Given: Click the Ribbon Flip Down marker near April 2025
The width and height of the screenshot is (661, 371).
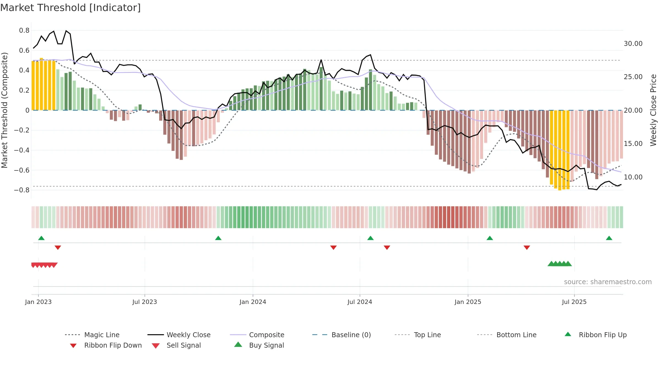Looking at the screenshot, I should 527,248.
